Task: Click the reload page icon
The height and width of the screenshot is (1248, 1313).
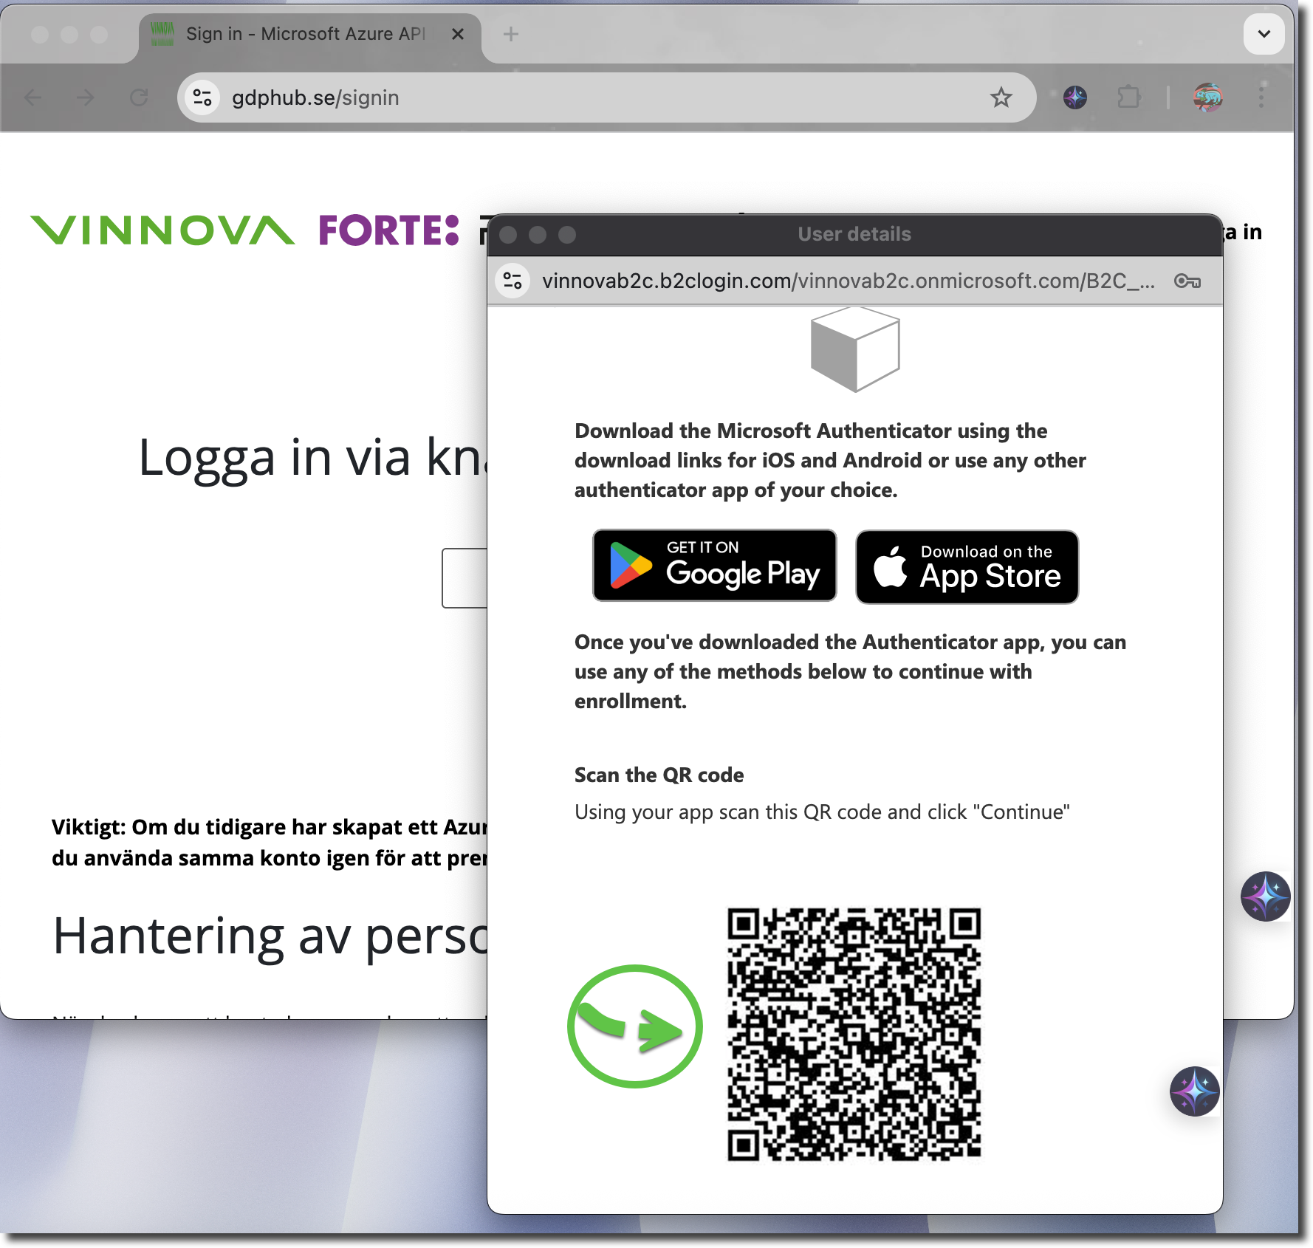Action: (139, 97)
